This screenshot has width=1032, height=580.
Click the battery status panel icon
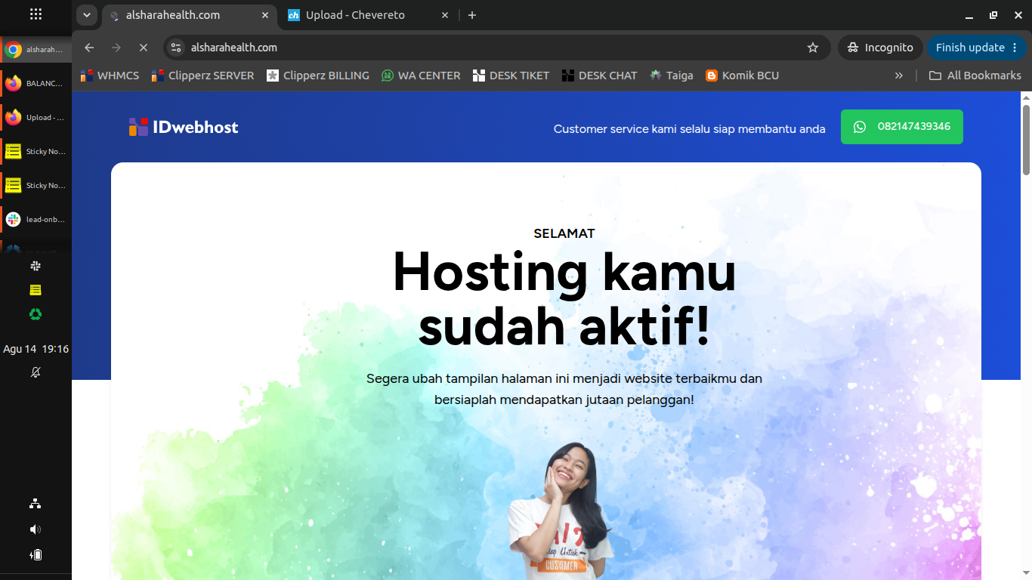[36, 555]
